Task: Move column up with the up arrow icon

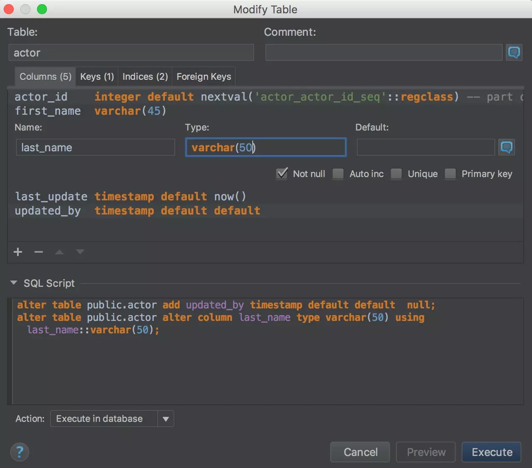Action: (59, 252)
